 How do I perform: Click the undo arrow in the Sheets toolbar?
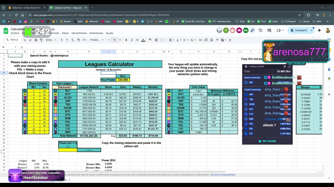click(x=25, y=40)
